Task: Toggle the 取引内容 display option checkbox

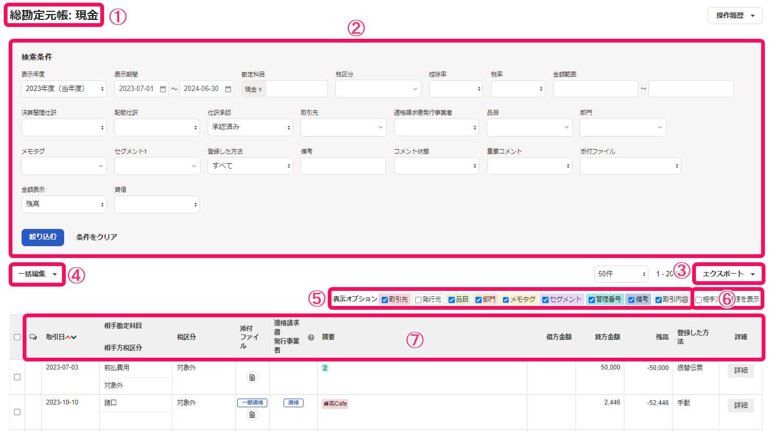Action: [x=658, y=300]
